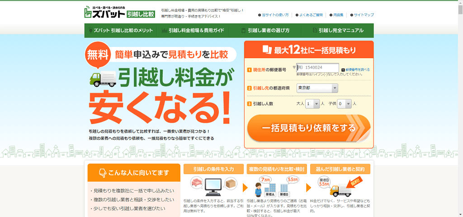Viewport: 463px width, 217px height.
Task: Click calendar icon beside 引越し業者の選び方
Action: pos(243,30)
